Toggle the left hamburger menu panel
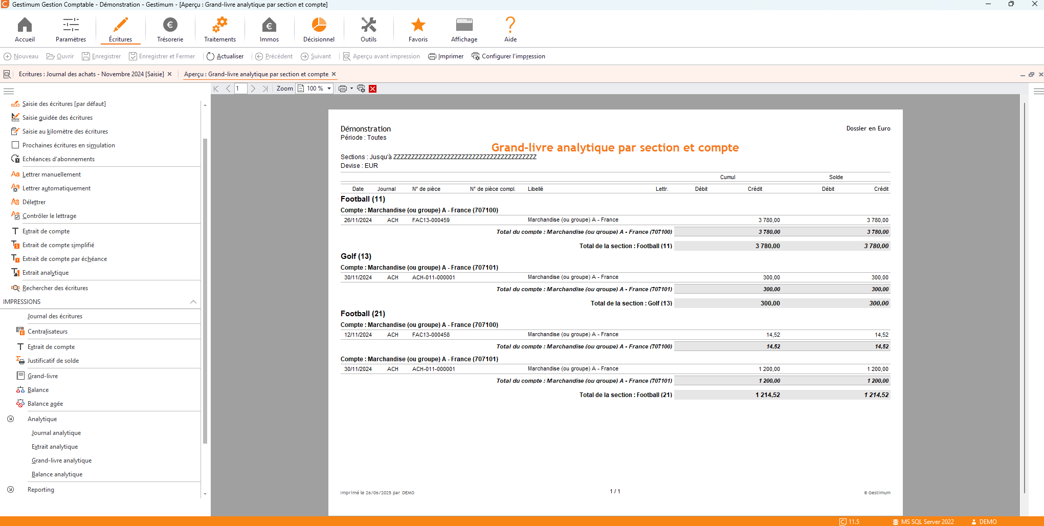This screenshot has height=526, width=1044. point(8,91)
